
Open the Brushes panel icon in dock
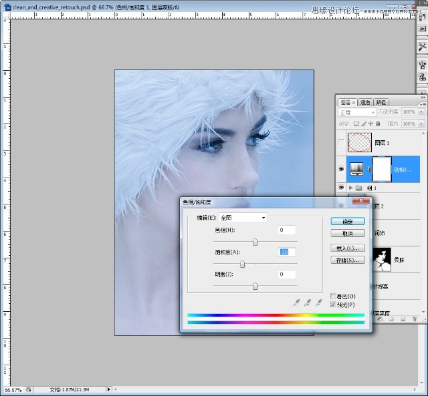coord(422,65)
